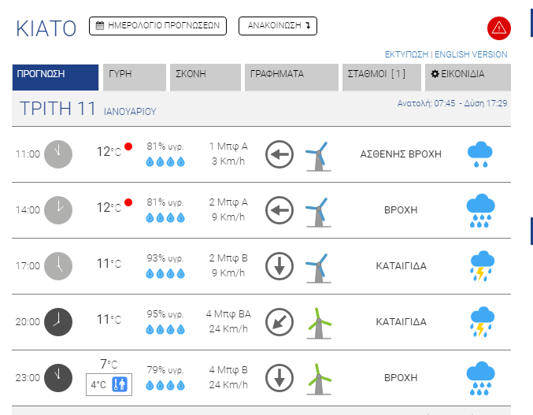Open the ΗΜΕΡΟΛΟΓΙΟ ΠΡΟΓΝΩΣΕΩΝ forecast calendar
Screen dimensions: 533x415
157,26
